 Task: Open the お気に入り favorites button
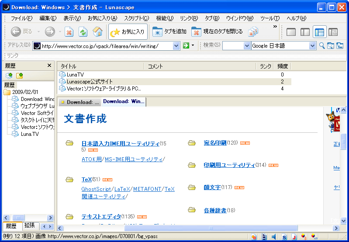tap(128, 32)
